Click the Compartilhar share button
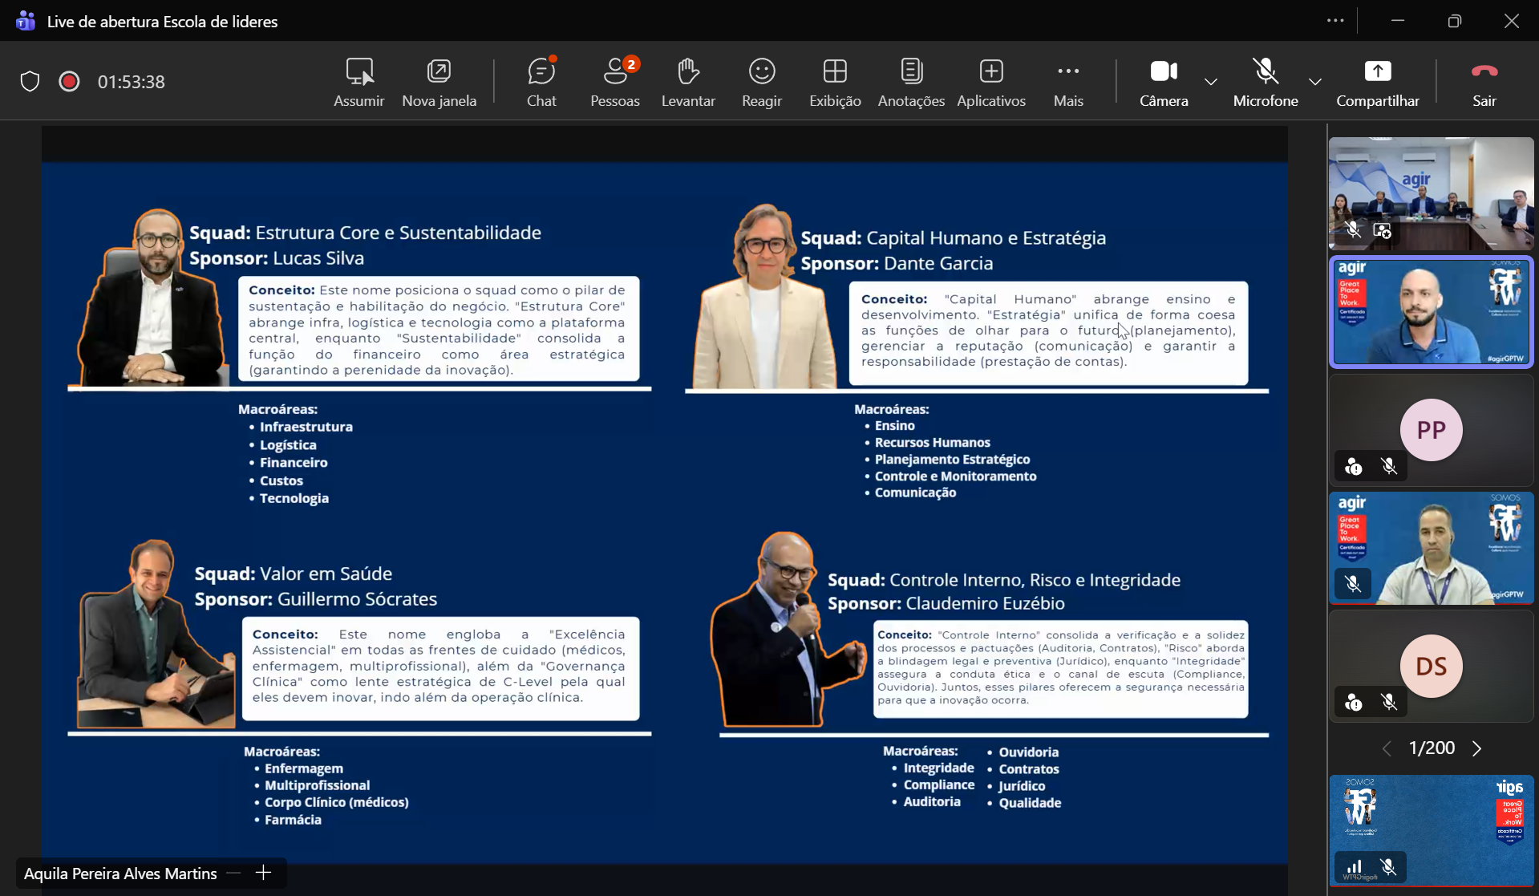The width and height of the screenshot is (1539, 896). [x=1378, y=82]
